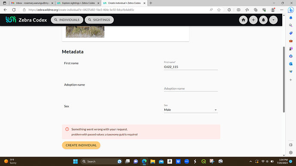Open a new browser tab
296x166 pixels.
pyautogui.click(x=151, y=3)
